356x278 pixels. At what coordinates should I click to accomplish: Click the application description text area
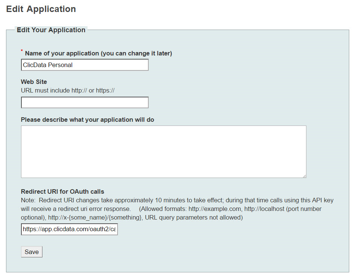(x=163, y=152)
